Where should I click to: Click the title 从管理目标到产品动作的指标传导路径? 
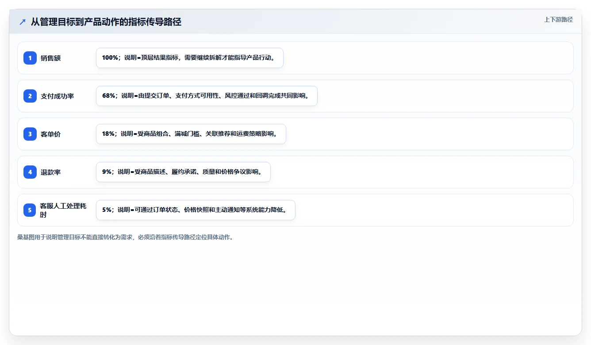[106, 22]
